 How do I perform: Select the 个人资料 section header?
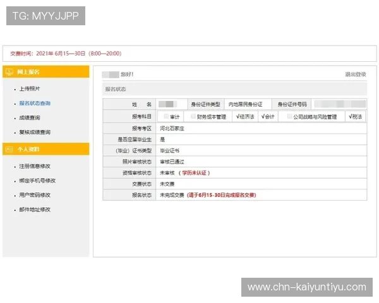tap(46, 149)
